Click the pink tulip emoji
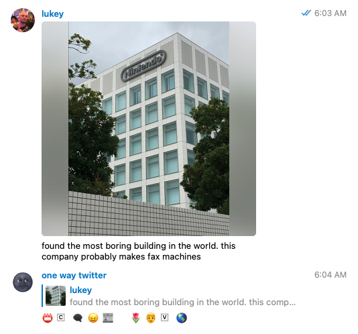The width and height of the screenshot is (358, 334). tap(136, 318)
